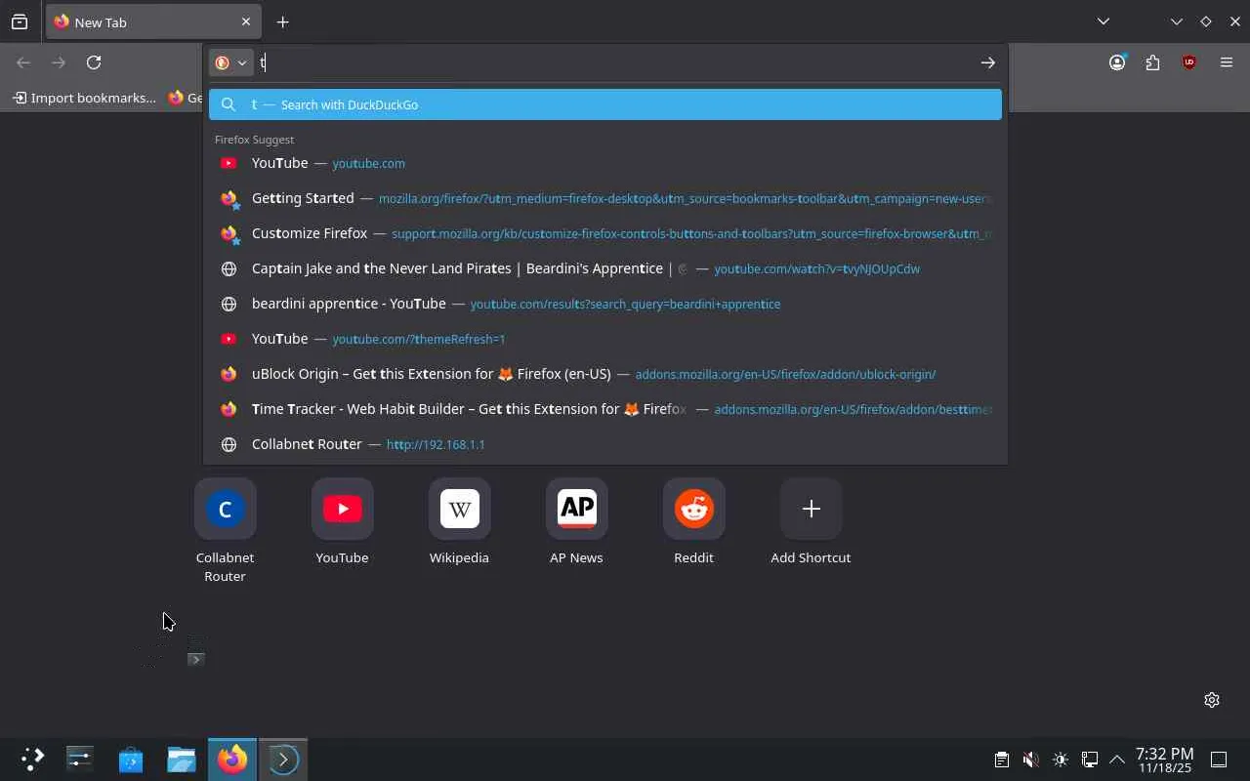Open the brightness tray icon
The image size is (1250, 781).
coord(1061,760)
